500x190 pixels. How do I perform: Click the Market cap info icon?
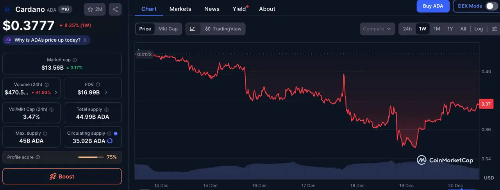pyautogui.click(x=75, y=60)
